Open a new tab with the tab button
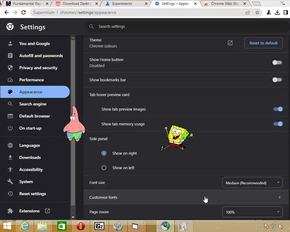 256,4
